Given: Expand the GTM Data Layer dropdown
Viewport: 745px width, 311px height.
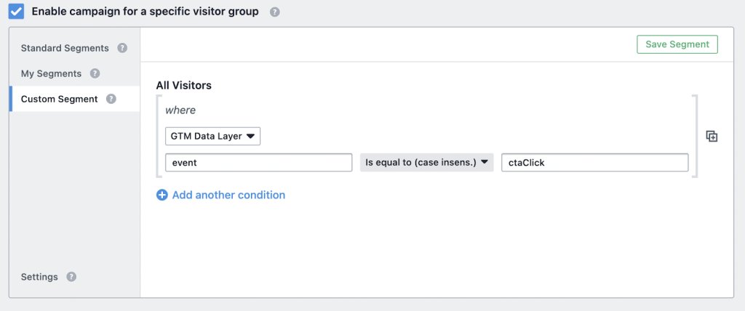Looking at the screenshot, I should (x=212, y=136).
